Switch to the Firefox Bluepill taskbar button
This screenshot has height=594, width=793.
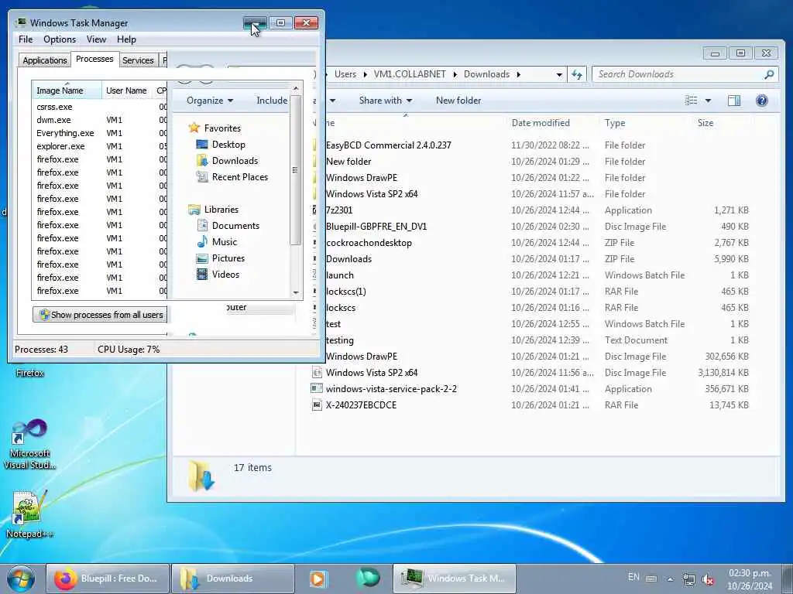point(108,579)
